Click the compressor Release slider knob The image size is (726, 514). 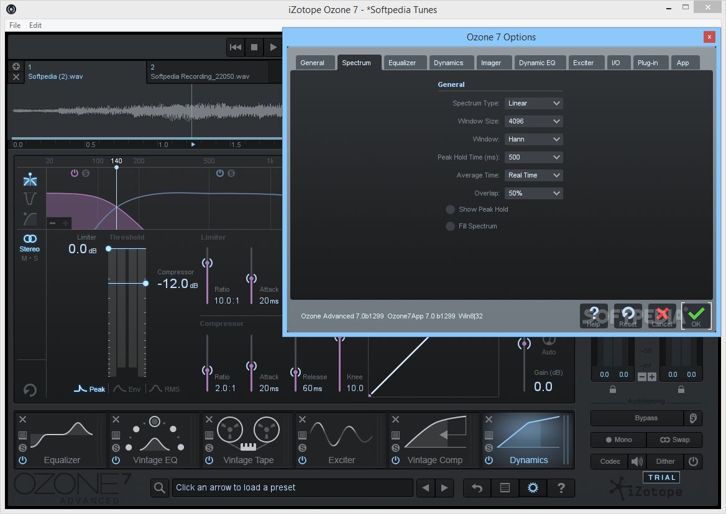[295, 372]
